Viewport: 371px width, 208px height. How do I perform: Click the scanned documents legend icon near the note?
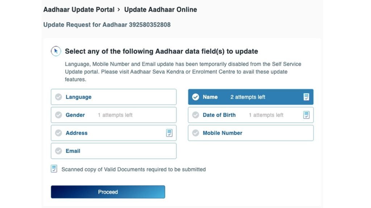click(54, 168)
